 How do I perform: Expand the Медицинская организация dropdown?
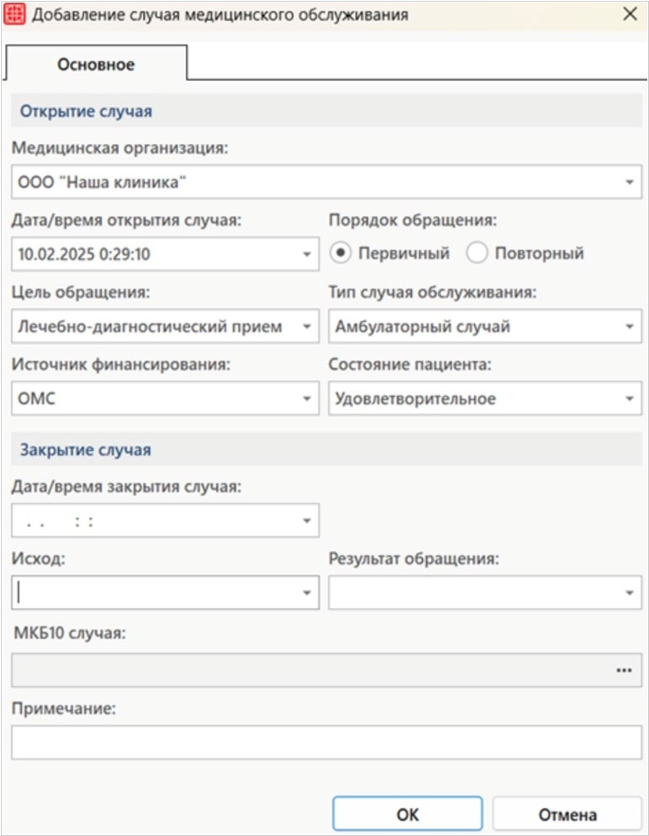coord(630,182)
